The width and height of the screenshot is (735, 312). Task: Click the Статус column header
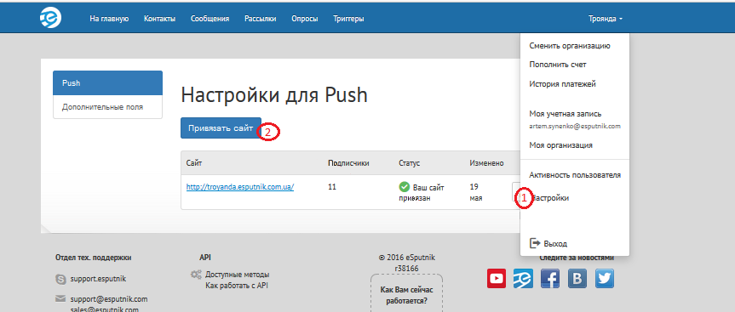tap(409, 163)
